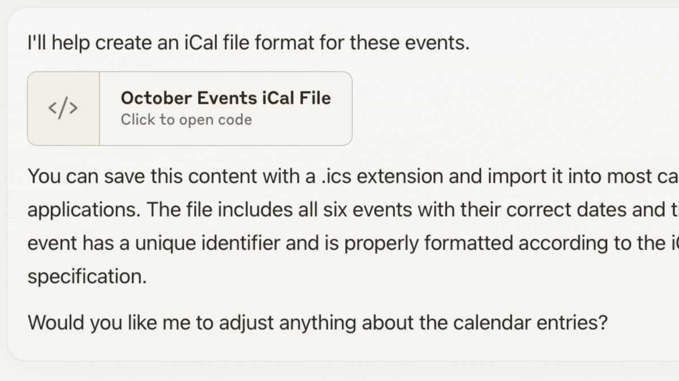Viewport: 679px width, 381px height.
Task: Open the October Events iCal File artifact
Action: pos(225,98)
